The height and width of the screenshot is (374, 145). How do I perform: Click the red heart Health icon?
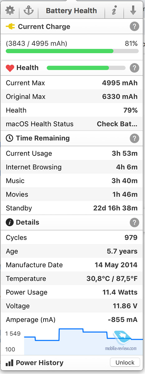[10, 68]
